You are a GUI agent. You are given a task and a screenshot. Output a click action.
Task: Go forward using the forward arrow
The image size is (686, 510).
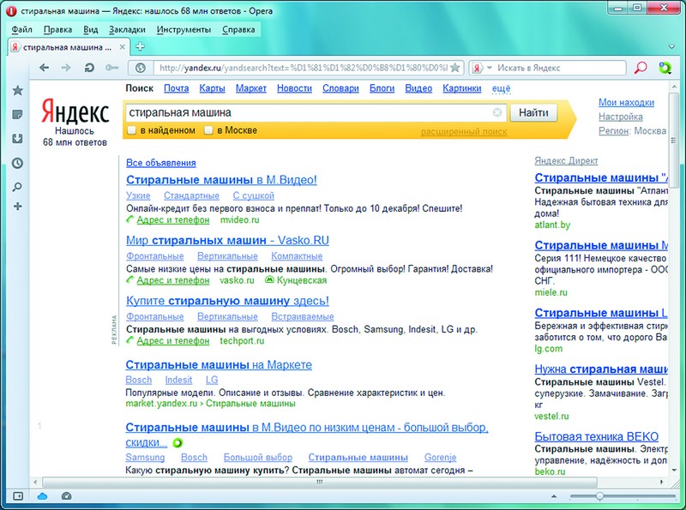[x=66, y=68]
